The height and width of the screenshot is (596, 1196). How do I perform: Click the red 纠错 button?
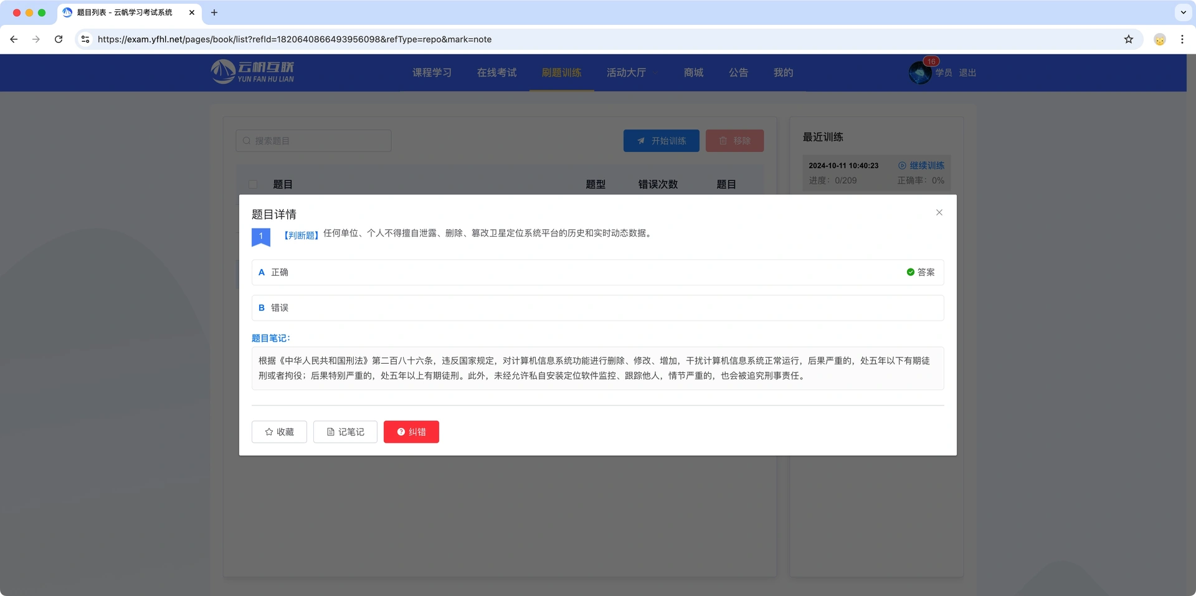click(x=411, y=432)
